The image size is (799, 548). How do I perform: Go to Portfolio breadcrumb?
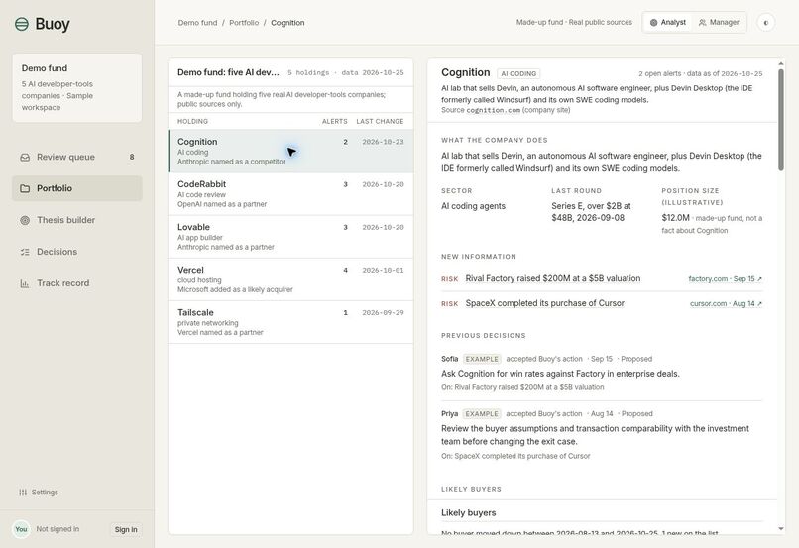click(x=244, y=23)
